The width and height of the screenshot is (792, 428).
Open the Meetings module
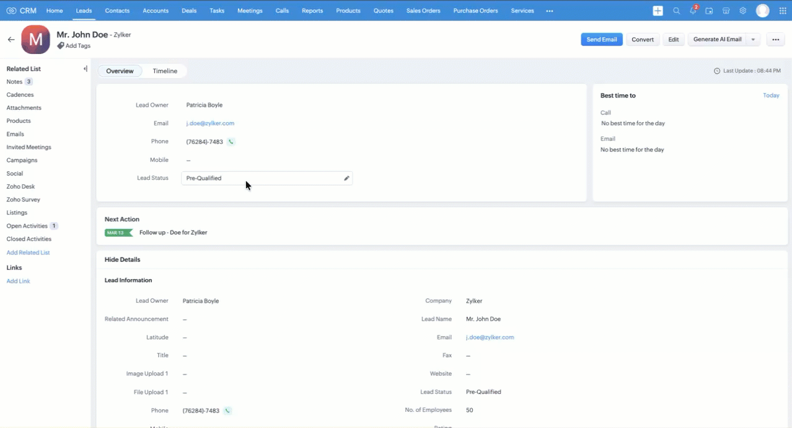(250, 11)
